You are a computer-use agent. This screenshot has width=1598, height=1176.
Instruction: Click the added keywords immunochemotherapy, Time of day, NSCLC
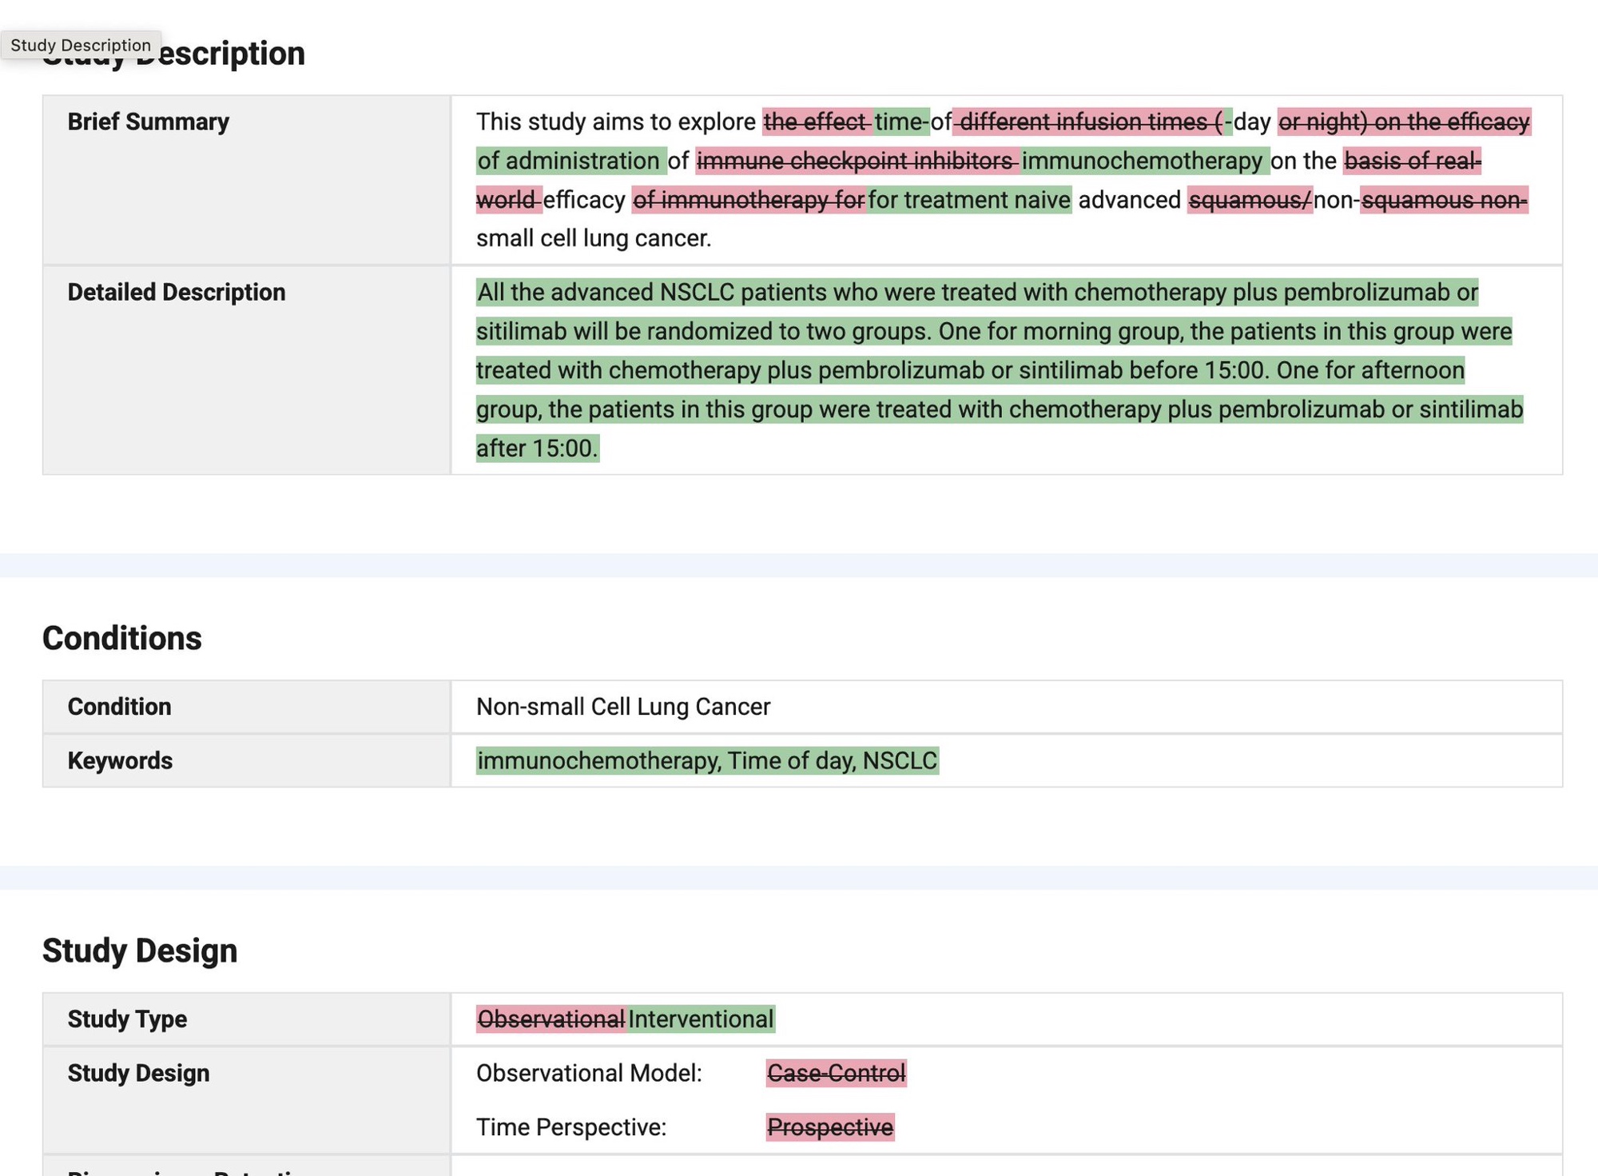click(707, 760)
